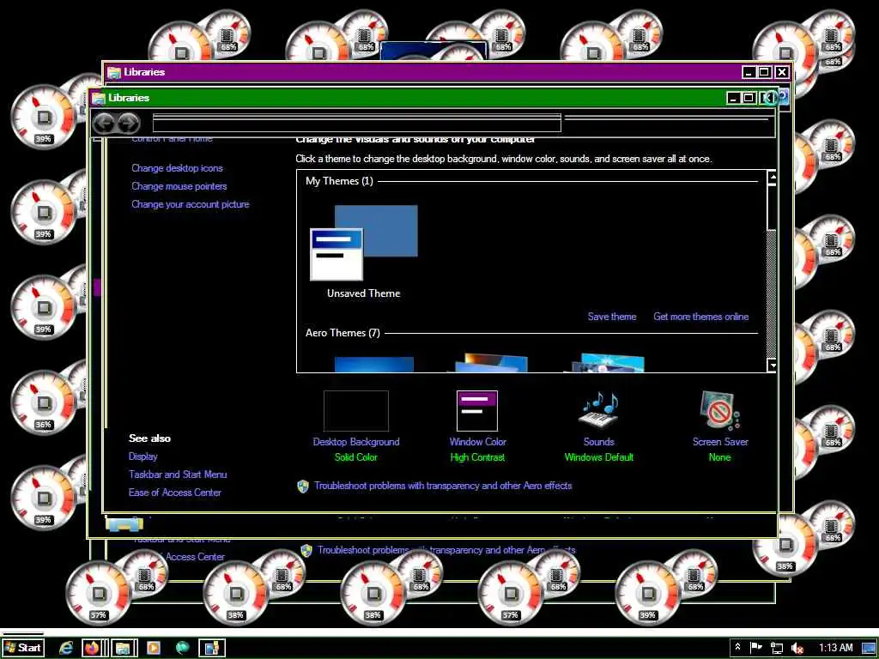Click the purple Libraries window title text
Viewport: 879px width, 659px height.
click(144, 72)
